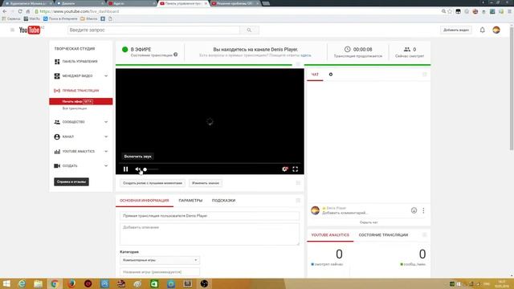Click Включить звук tooltip button
The height and width of the screenshot is (289, 514).
pyautogui.click(x=137, y=157)
